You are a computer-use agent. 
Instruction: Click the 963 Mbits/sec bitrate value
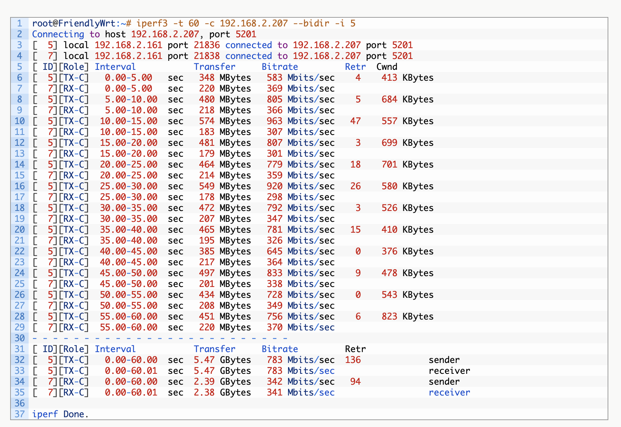coord(301,121)
